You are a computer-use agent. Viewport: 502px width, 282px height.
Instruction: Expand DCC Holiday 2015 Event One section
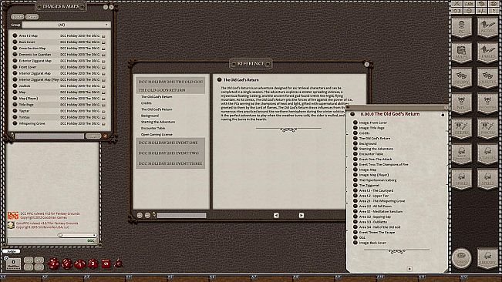click(170, 143)
